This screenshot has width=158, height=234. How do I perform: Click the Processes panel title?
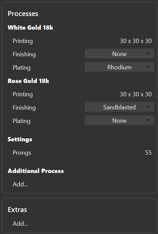coord(23,14)
